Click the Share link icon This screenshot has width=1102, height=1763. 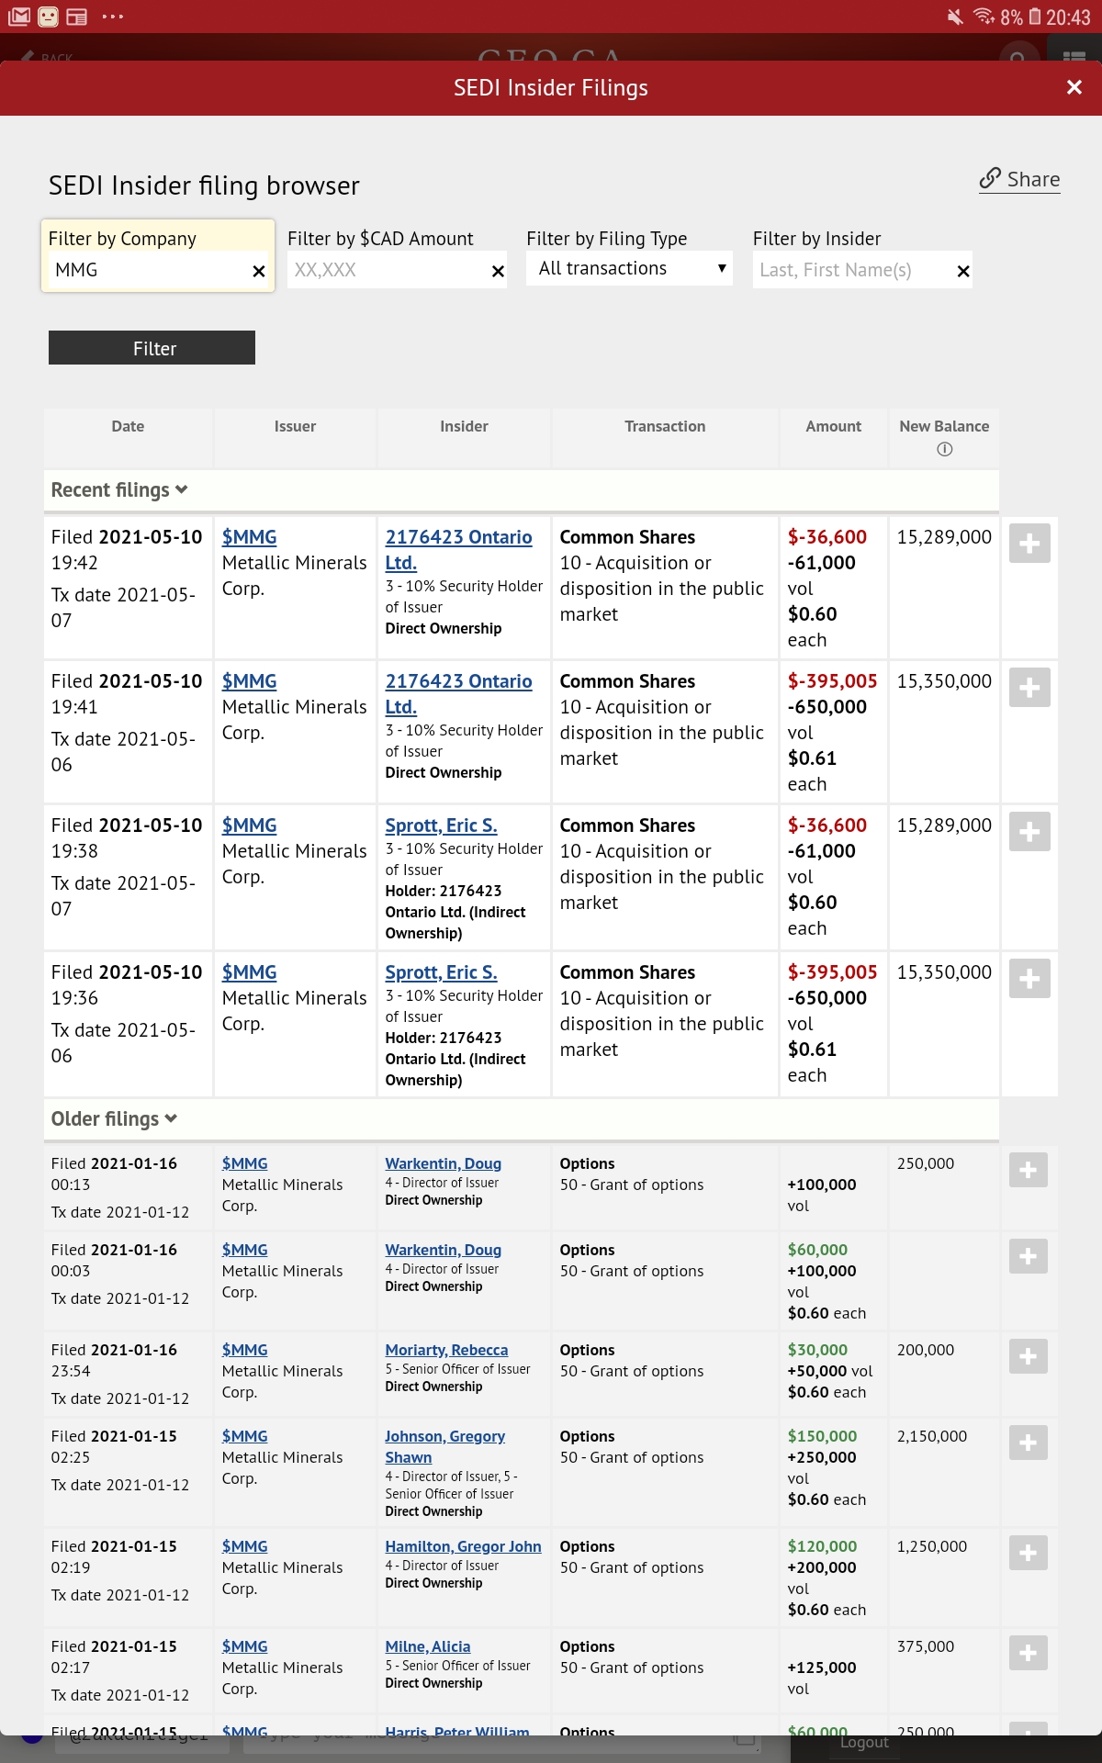pyautogui.click(x=990, y=178)
